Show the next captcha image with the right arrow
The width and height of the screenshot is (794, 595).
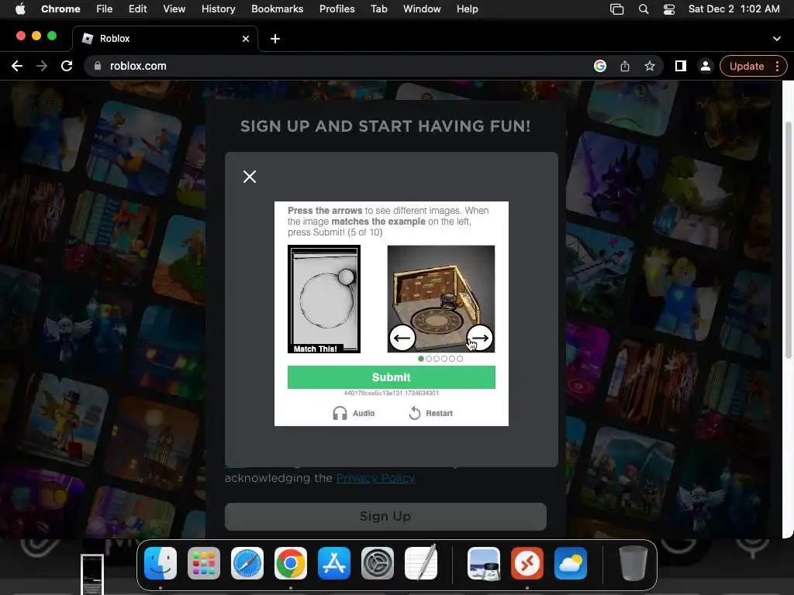(479, 338)
